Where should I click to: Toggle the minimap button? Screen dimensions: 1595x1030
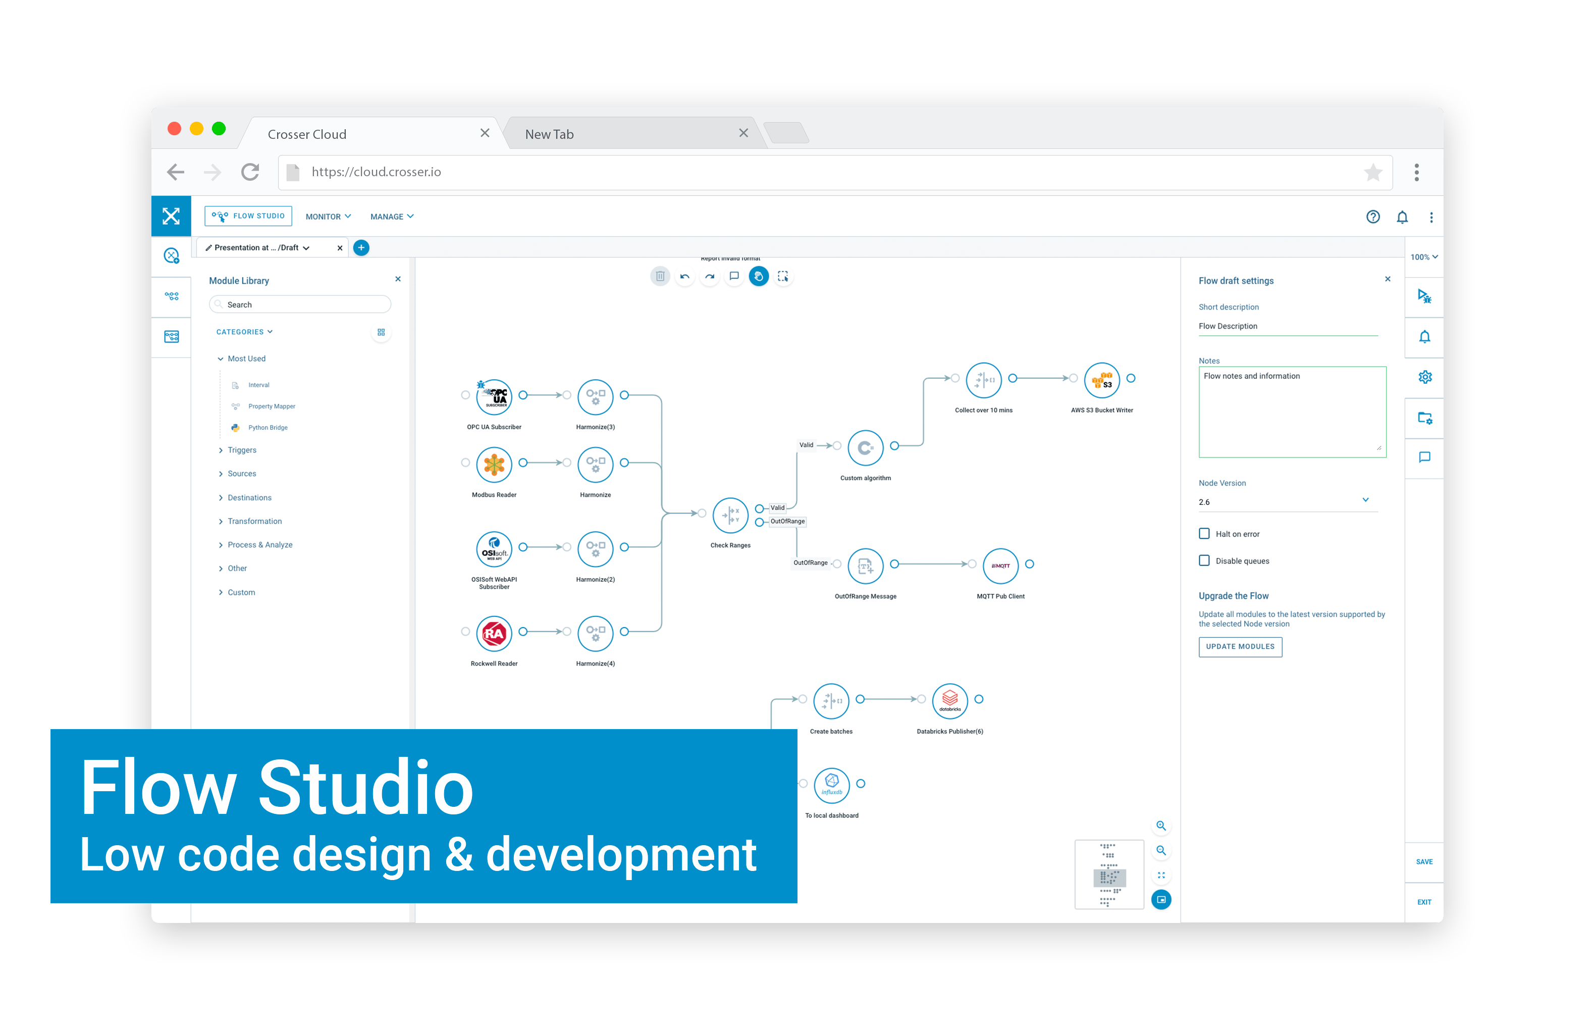[x=1161, y=900]
